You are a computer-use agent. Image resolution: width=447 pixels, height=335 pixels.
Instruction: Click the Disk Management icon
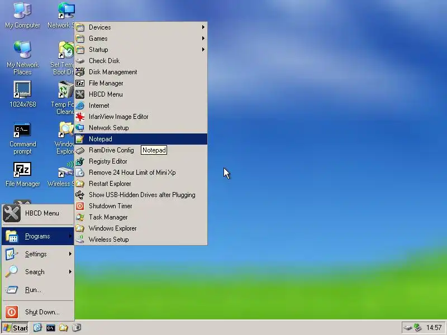click(x=80, y=72)
